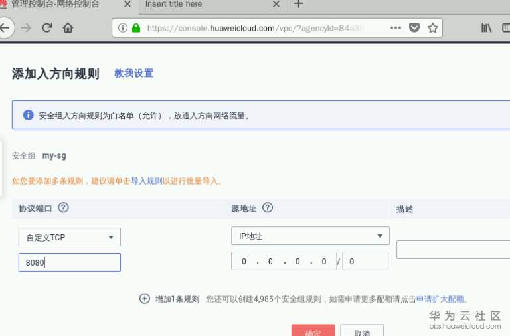The height and width of the screenshot is (336, 510).
Task: Click the help icon next to 源地址
Action: coord(268,208)
